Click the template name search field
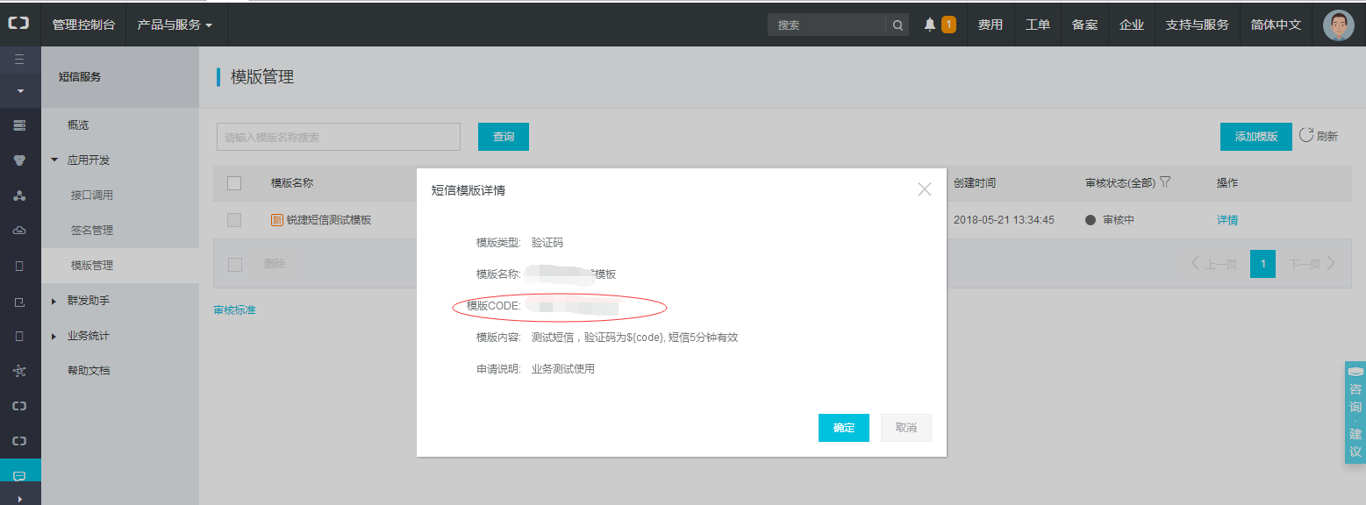Screen dimensions: 1366x505 tap(338, 137)
